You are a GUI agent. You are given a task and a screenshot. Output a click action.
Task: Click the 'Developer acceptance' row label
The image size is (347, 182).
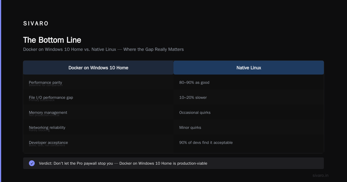click(x=48, y=142)
